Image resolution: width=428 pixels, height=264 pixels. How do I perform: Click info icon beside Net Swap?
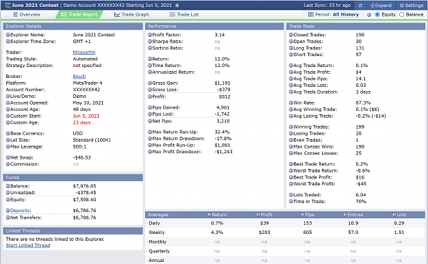pyautogui.click(x=8, y=157)
